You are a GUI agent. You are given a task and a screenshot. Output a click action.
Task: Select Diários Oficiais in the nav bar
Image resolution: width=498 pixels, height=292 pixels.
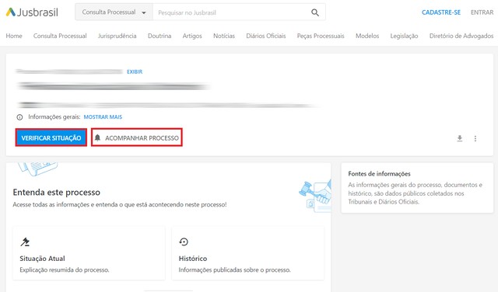tap(266, 36)
